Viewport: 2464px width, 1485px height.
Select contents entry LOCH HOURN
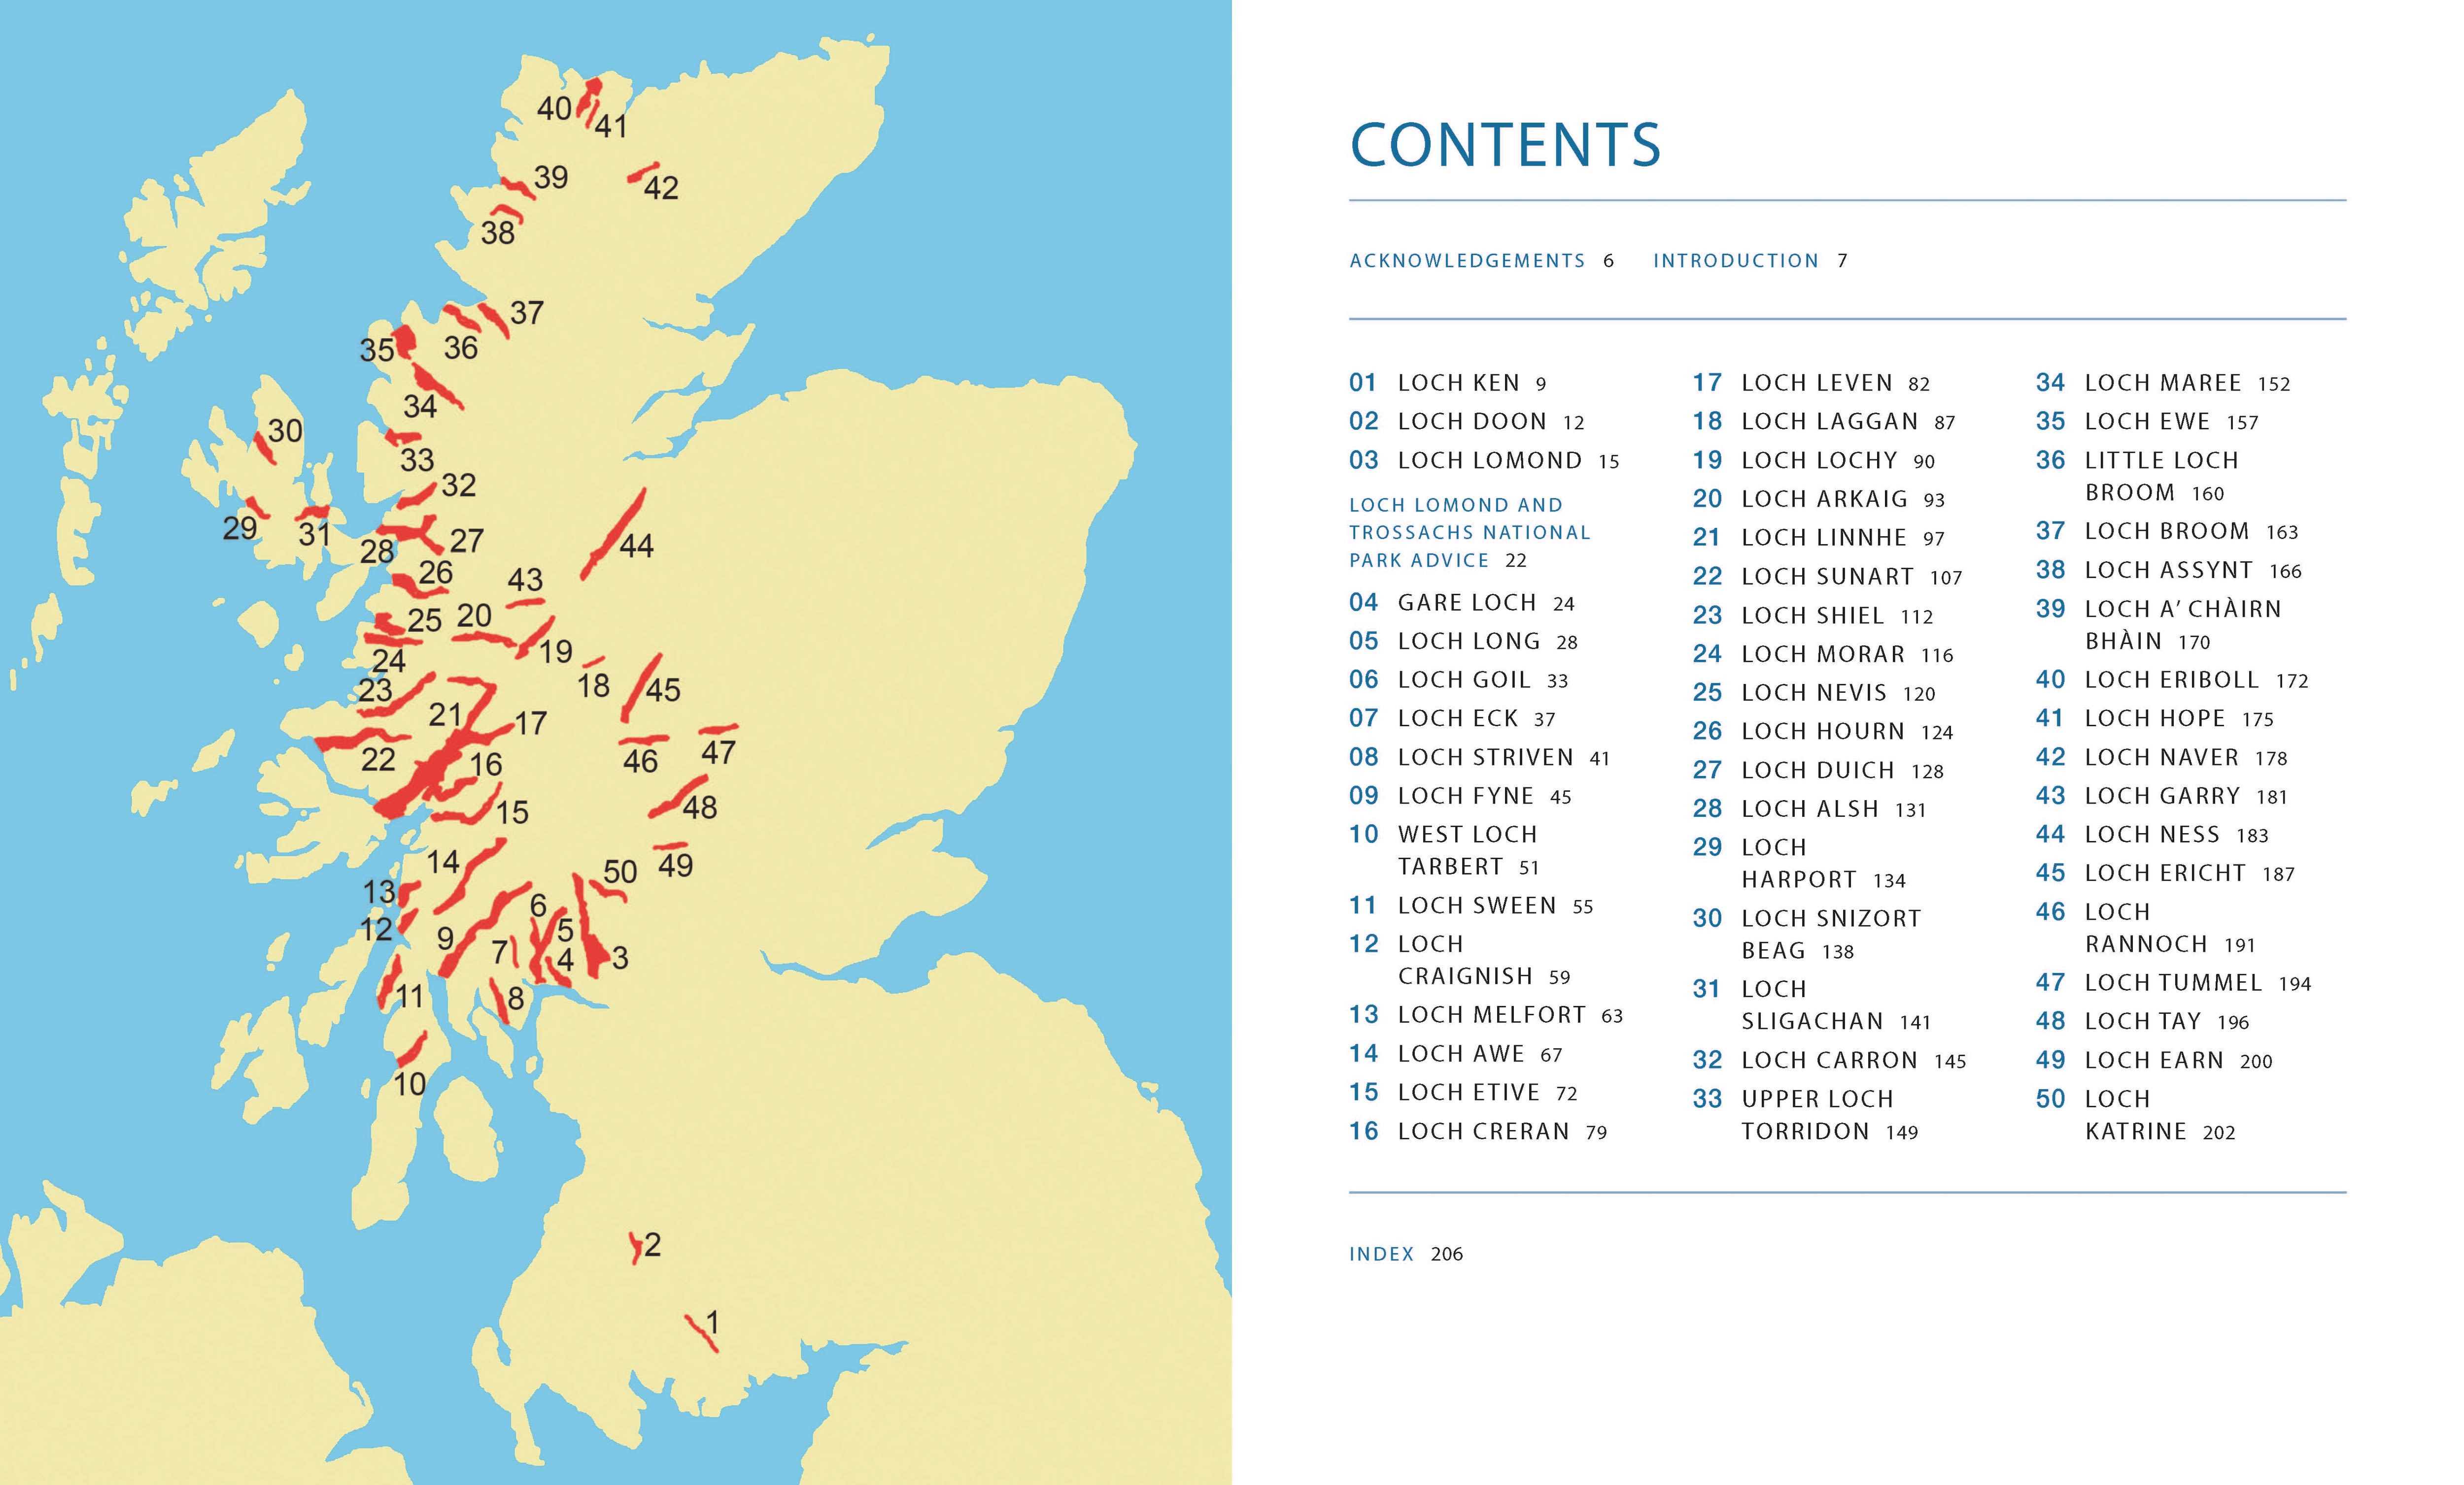tap(1823, 732)
